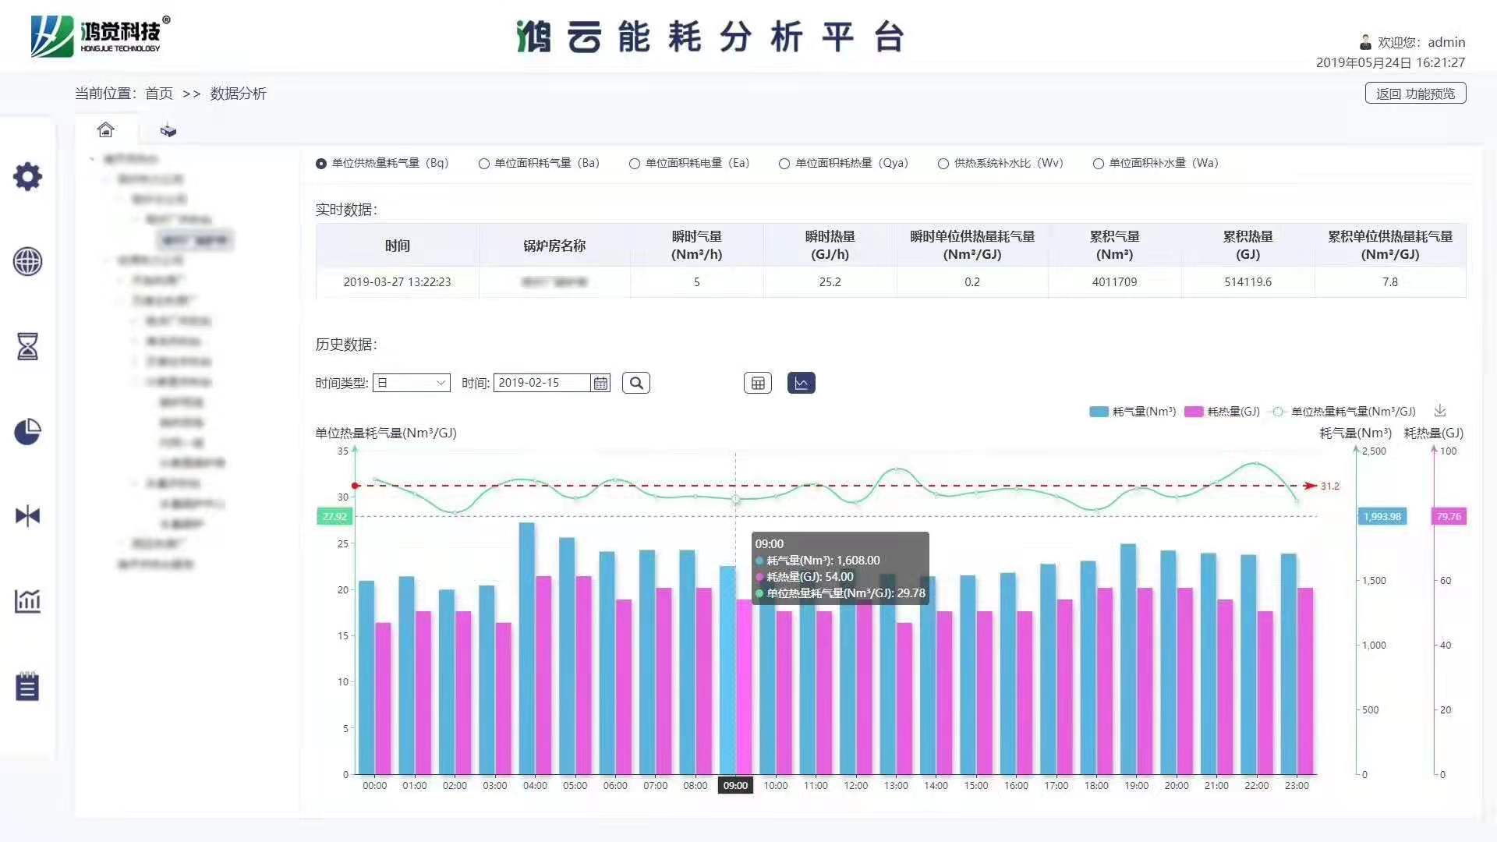Image resolution: width=1497 pixels, height=842 pixels.
Task: Click 返回 功能预览 button
Action: pos(1415,94)
